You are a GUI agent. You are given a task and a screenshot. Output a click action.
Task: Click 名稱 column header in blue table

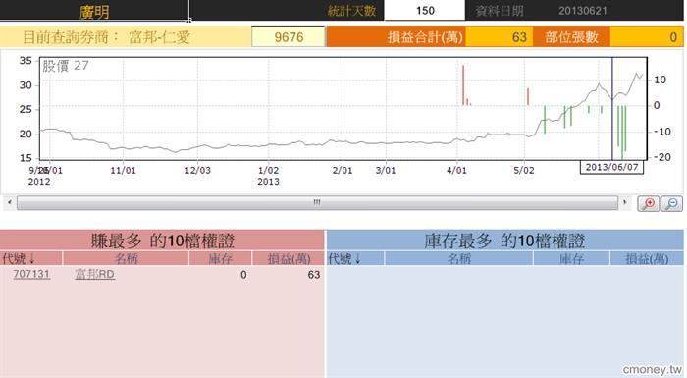[458, 259]
